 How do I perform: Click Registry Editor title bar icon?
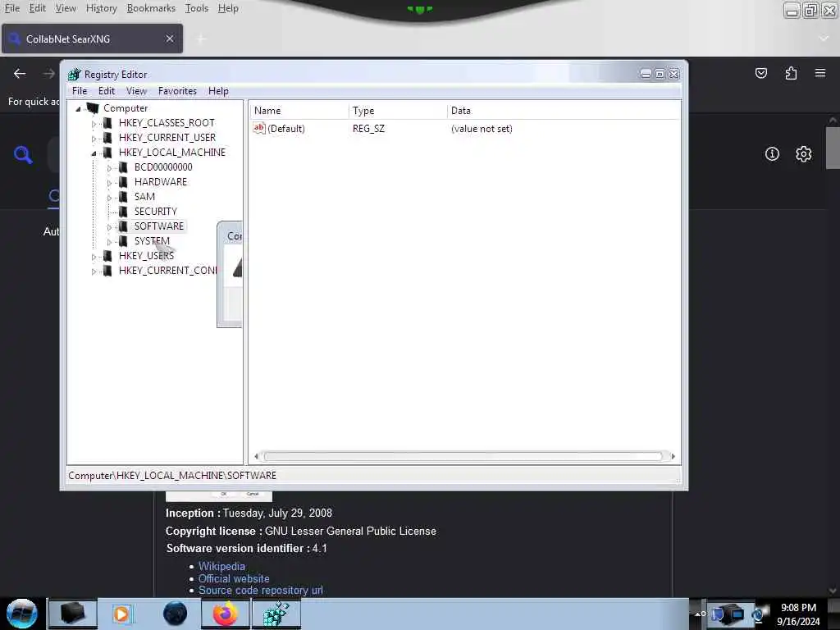[74, 75]
